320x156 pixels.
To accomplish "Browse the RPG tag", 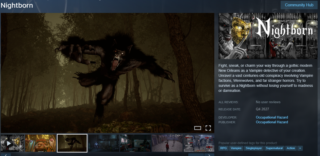I will 223,148.
